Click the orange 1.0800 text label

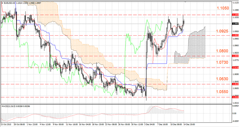(x=222, y=51)
